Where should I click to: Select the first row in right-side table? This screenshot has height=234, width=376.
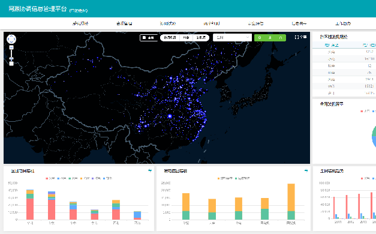tap(344, 52)
